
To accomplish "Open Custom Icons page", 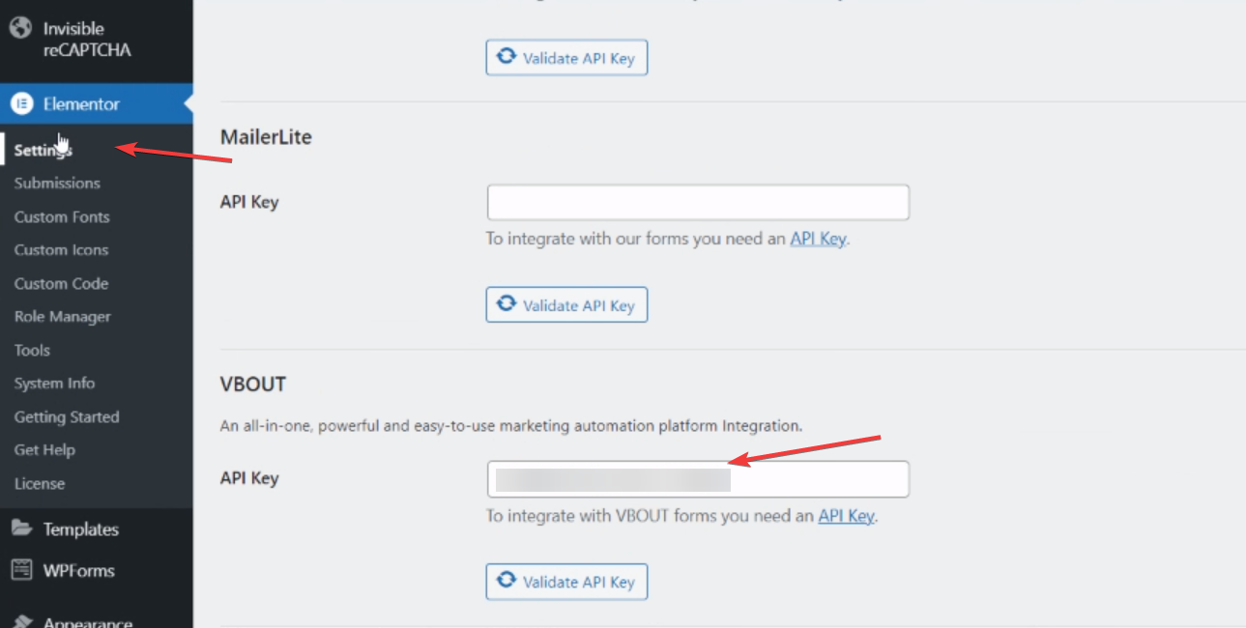I will click(x=62, y=250).
